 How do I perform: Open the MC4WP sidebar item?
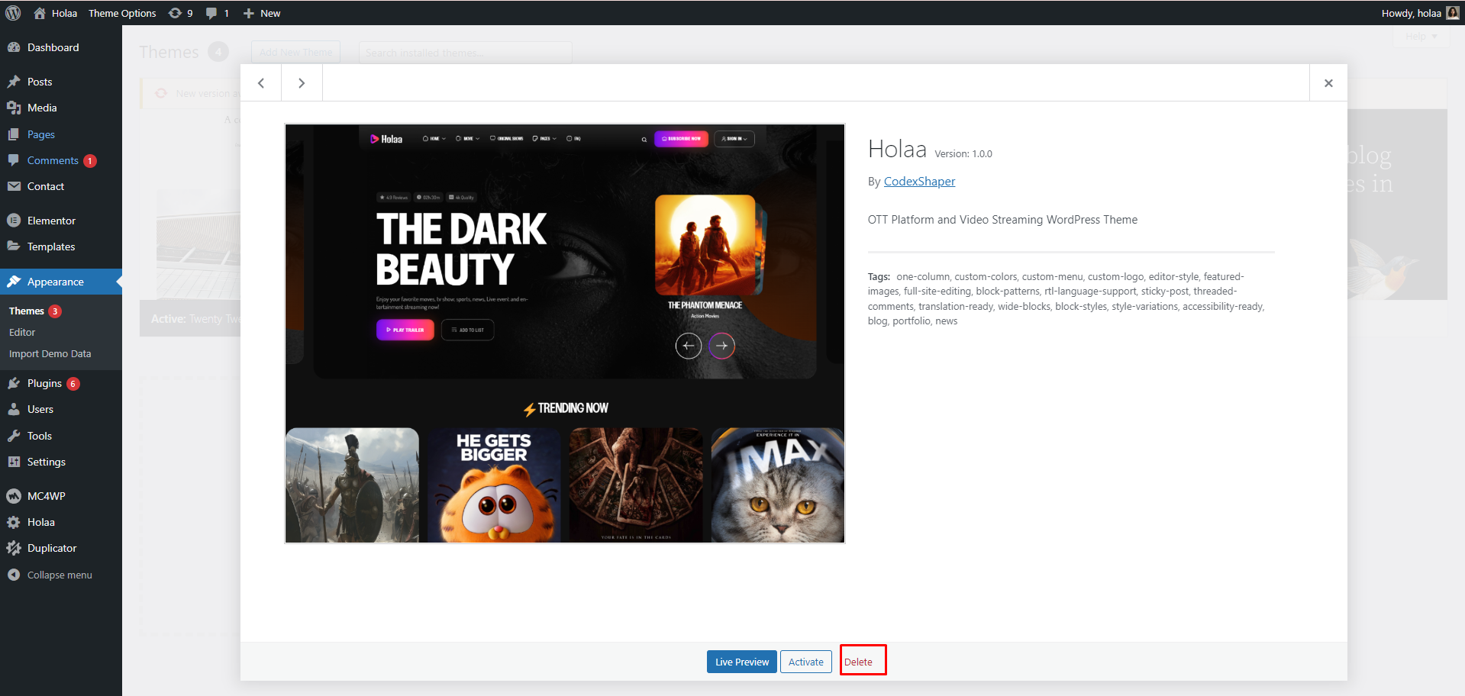[46, 496]
